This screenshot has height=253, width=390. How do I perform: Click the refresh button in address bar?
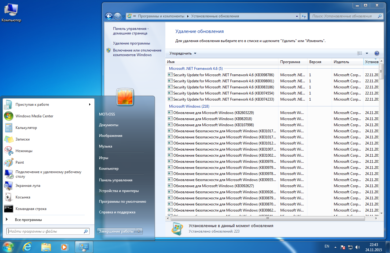(x=304, y=16)
